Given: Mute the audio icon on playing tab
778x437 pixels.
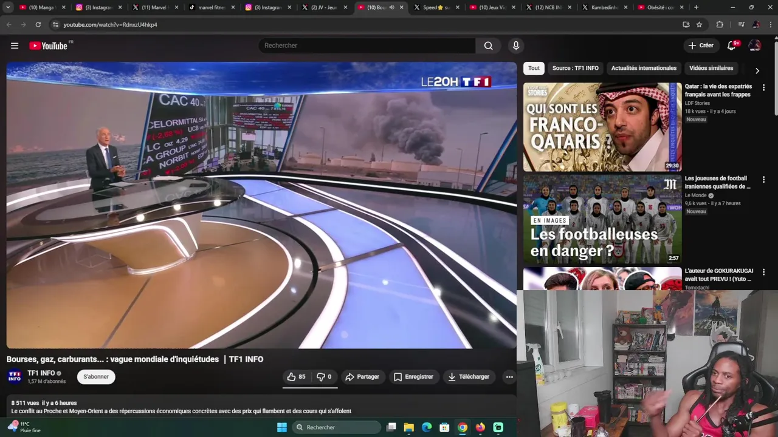Looking at the screenshot, I should pos(391,7).
